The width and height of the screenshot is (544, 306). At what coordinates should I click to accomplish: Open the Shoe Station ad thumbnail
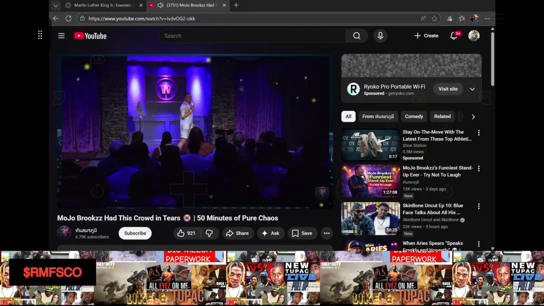tap(370, 145)
